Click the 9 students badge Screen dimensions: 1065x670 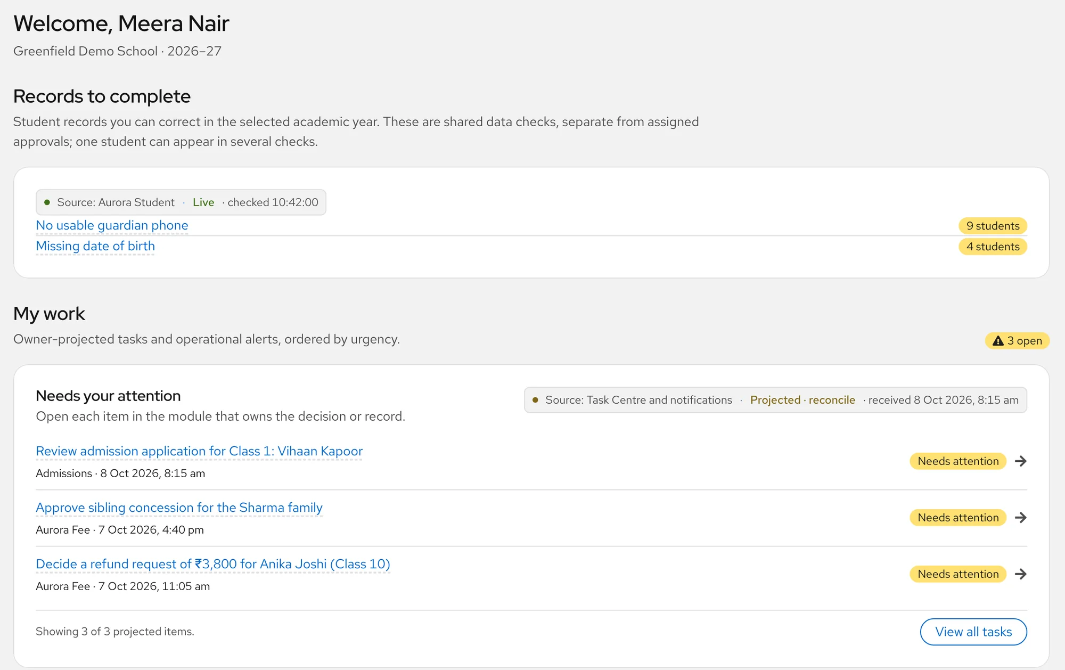click(993, 226)
